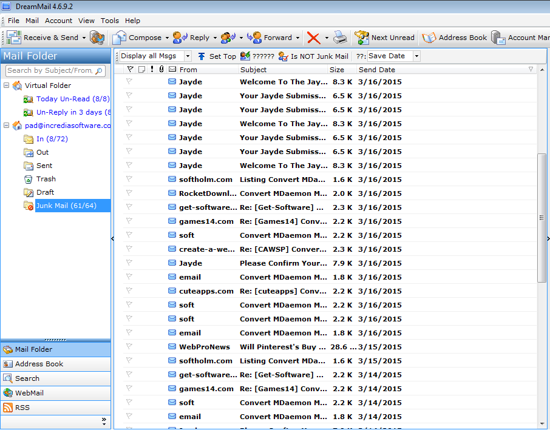This screenshot has width=550, height=430.
Task: Click the Forward icon
Action: coord(254,38)
